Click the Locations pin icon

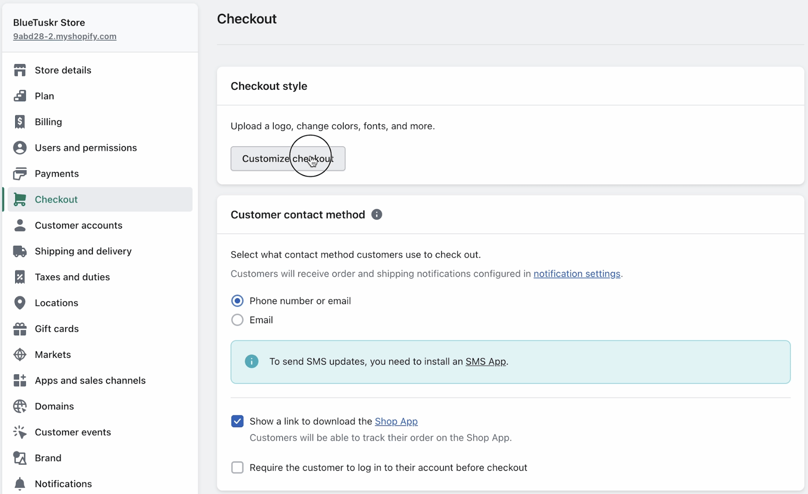tap(20, 303)
